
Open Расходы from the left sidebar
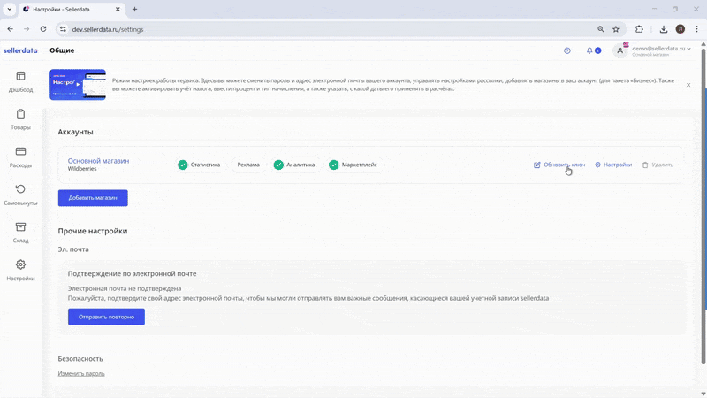click(x=20, y=157)
